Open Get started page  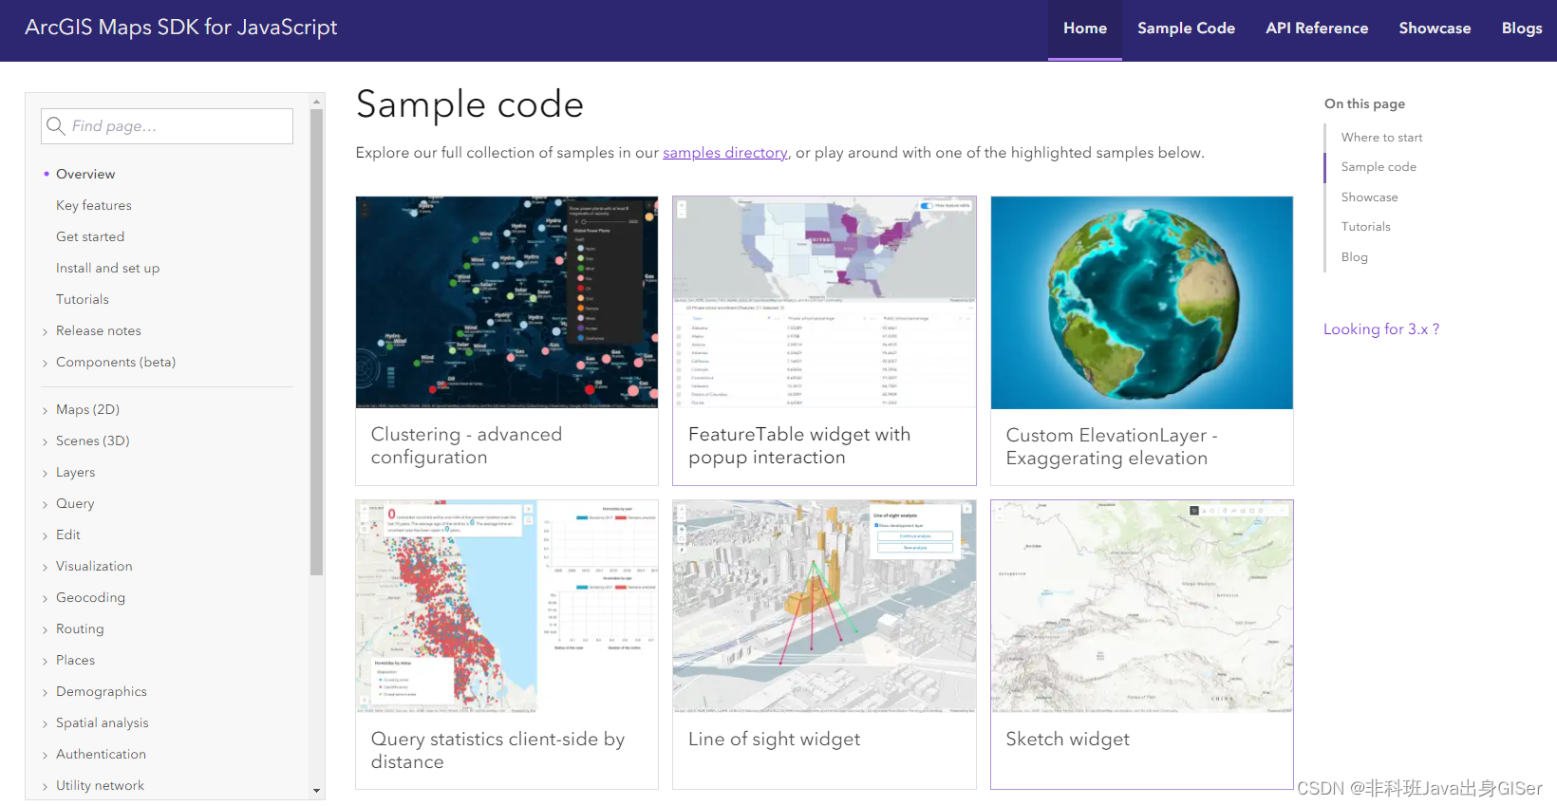(x=90, y=236)
